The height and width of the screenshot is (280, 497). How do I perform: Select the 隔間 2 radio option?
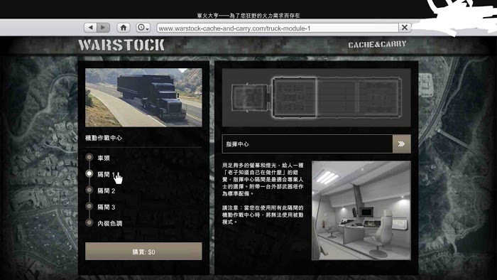tap(89, 190)
